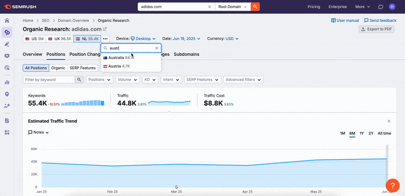405x196 pixels.
Task: Close the Estimated Traffic Trend panel
Action: pyautogui.click(x=389, y=121)
